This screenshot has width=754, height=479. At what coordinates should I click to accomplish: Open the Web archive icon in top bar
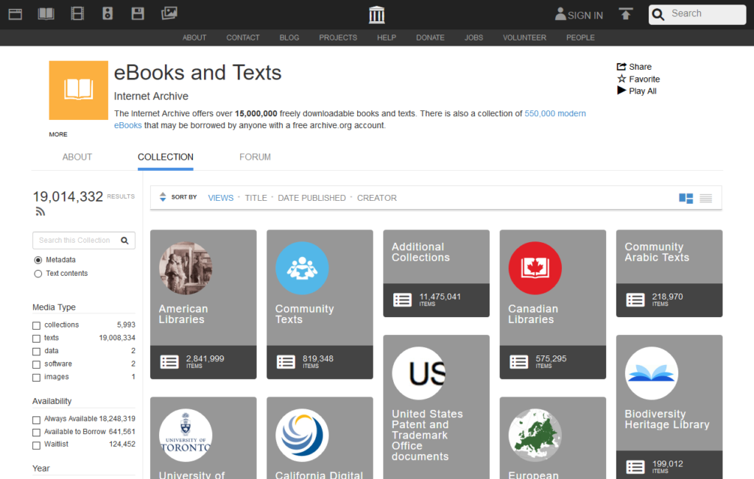click(x=15, y=13)
